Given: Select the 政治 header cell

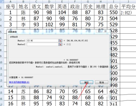Looking at the screenshot, I should [x=75, y=6].
